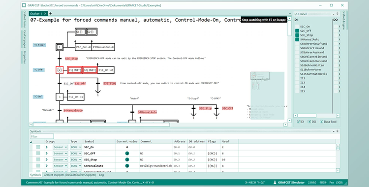Expand the S3E_Stop symbol row chevron
The height and width of the screenshot is (187, 369).
(x=47, y=159)
